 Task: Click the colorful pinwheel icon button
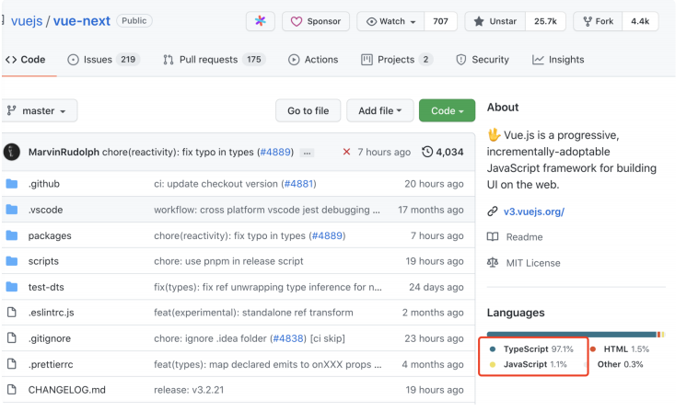coord(260,21)
